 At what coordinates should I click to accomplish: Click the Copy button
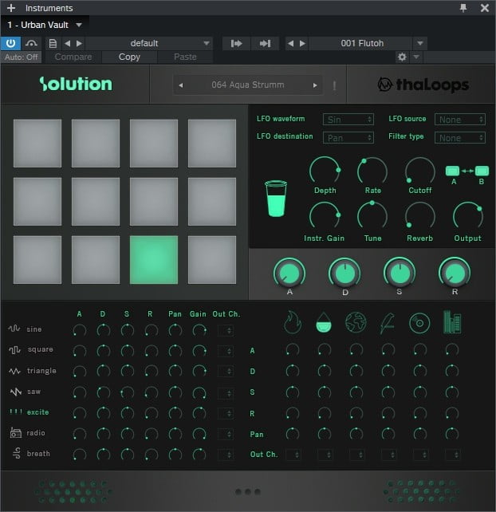pos(129,57)
